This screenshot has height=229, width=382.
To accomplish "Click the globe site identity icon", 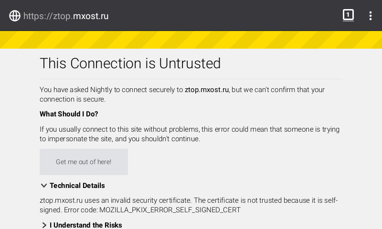I will click(15, 16).
